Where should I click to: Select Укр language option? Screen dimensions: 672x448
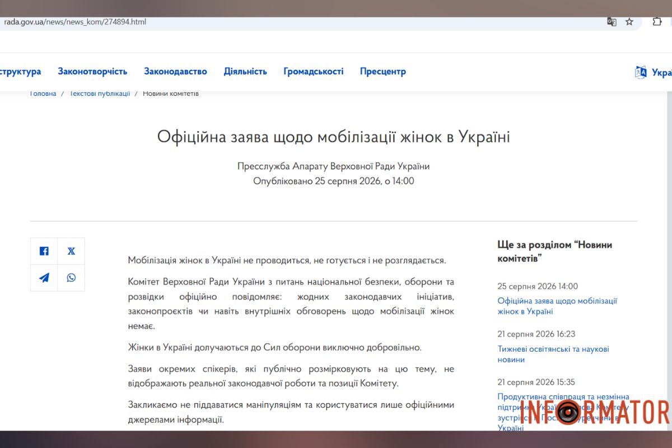(662, 72)
